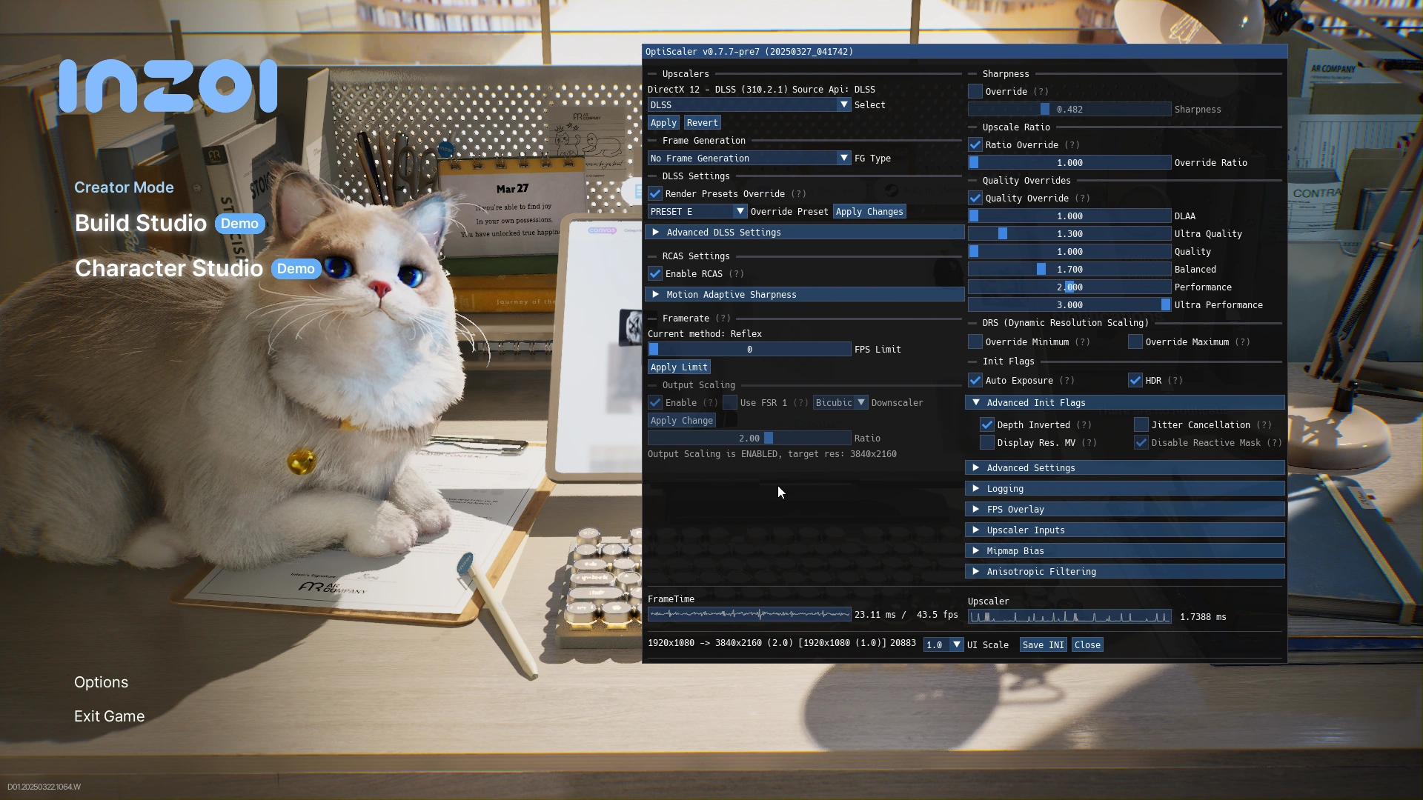Open the Override Preset dropdown showing PRESET E
This screenshot has width=1423, height=800.
coord(697,212)
